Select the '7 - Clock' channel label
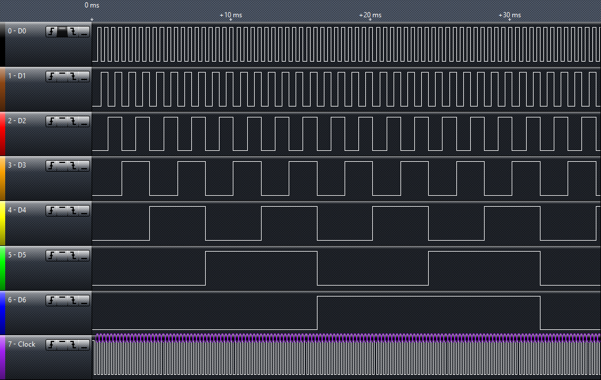 click(22, 344)
